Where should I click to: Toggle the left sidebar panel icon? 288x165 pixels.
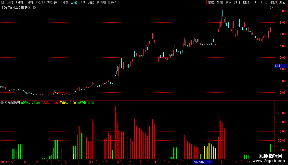pos(3,2)
